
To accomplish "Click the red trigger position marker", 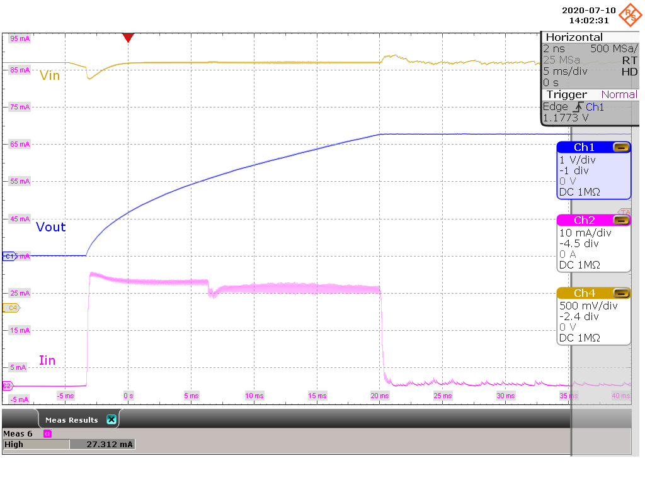I will (x=128, y=38).
